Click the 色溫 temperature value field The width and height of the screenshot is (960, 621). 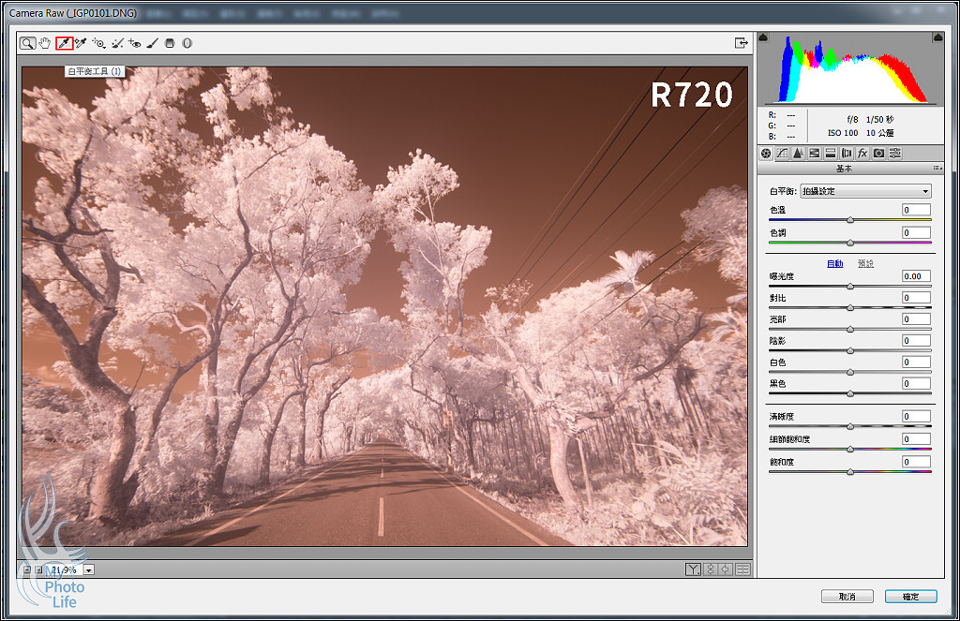pyautogui.click(x=916, y=210)
